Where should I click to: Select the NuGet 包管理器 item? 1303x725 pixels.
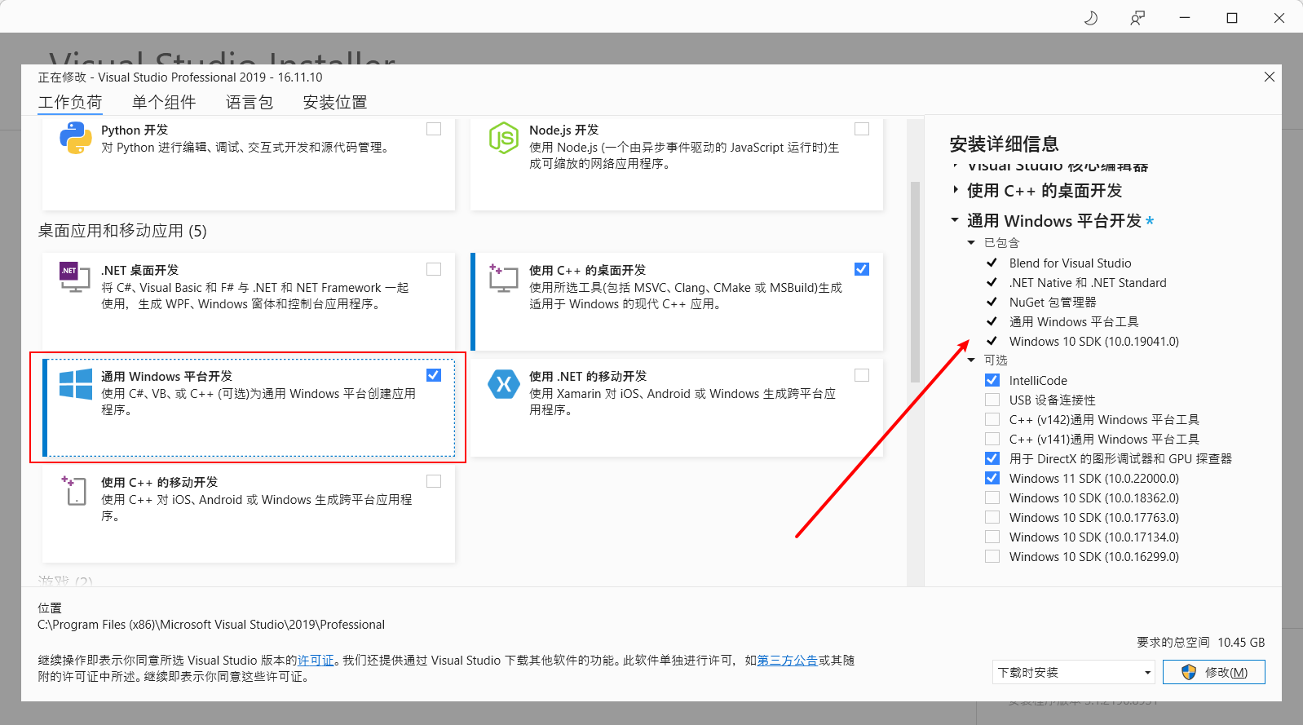click(1053, 302)
